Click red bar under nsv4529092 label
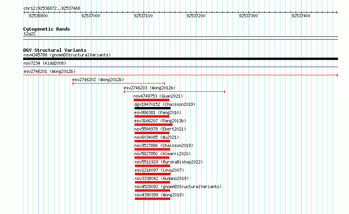This screenshot has height=214, width=349. point(153,190)
